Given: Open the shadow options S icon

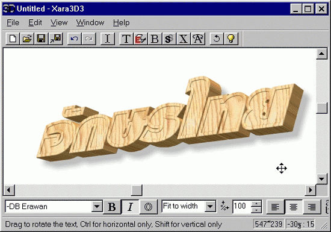Looking at the screenshot, I should click(169, 39).
